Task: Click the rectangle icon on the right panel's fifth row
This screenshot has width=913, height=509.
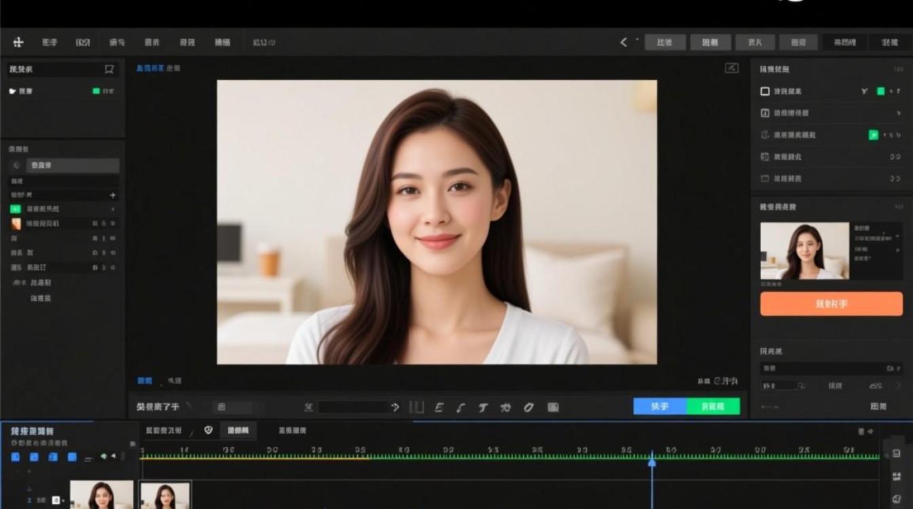Action: click(765, 178)
